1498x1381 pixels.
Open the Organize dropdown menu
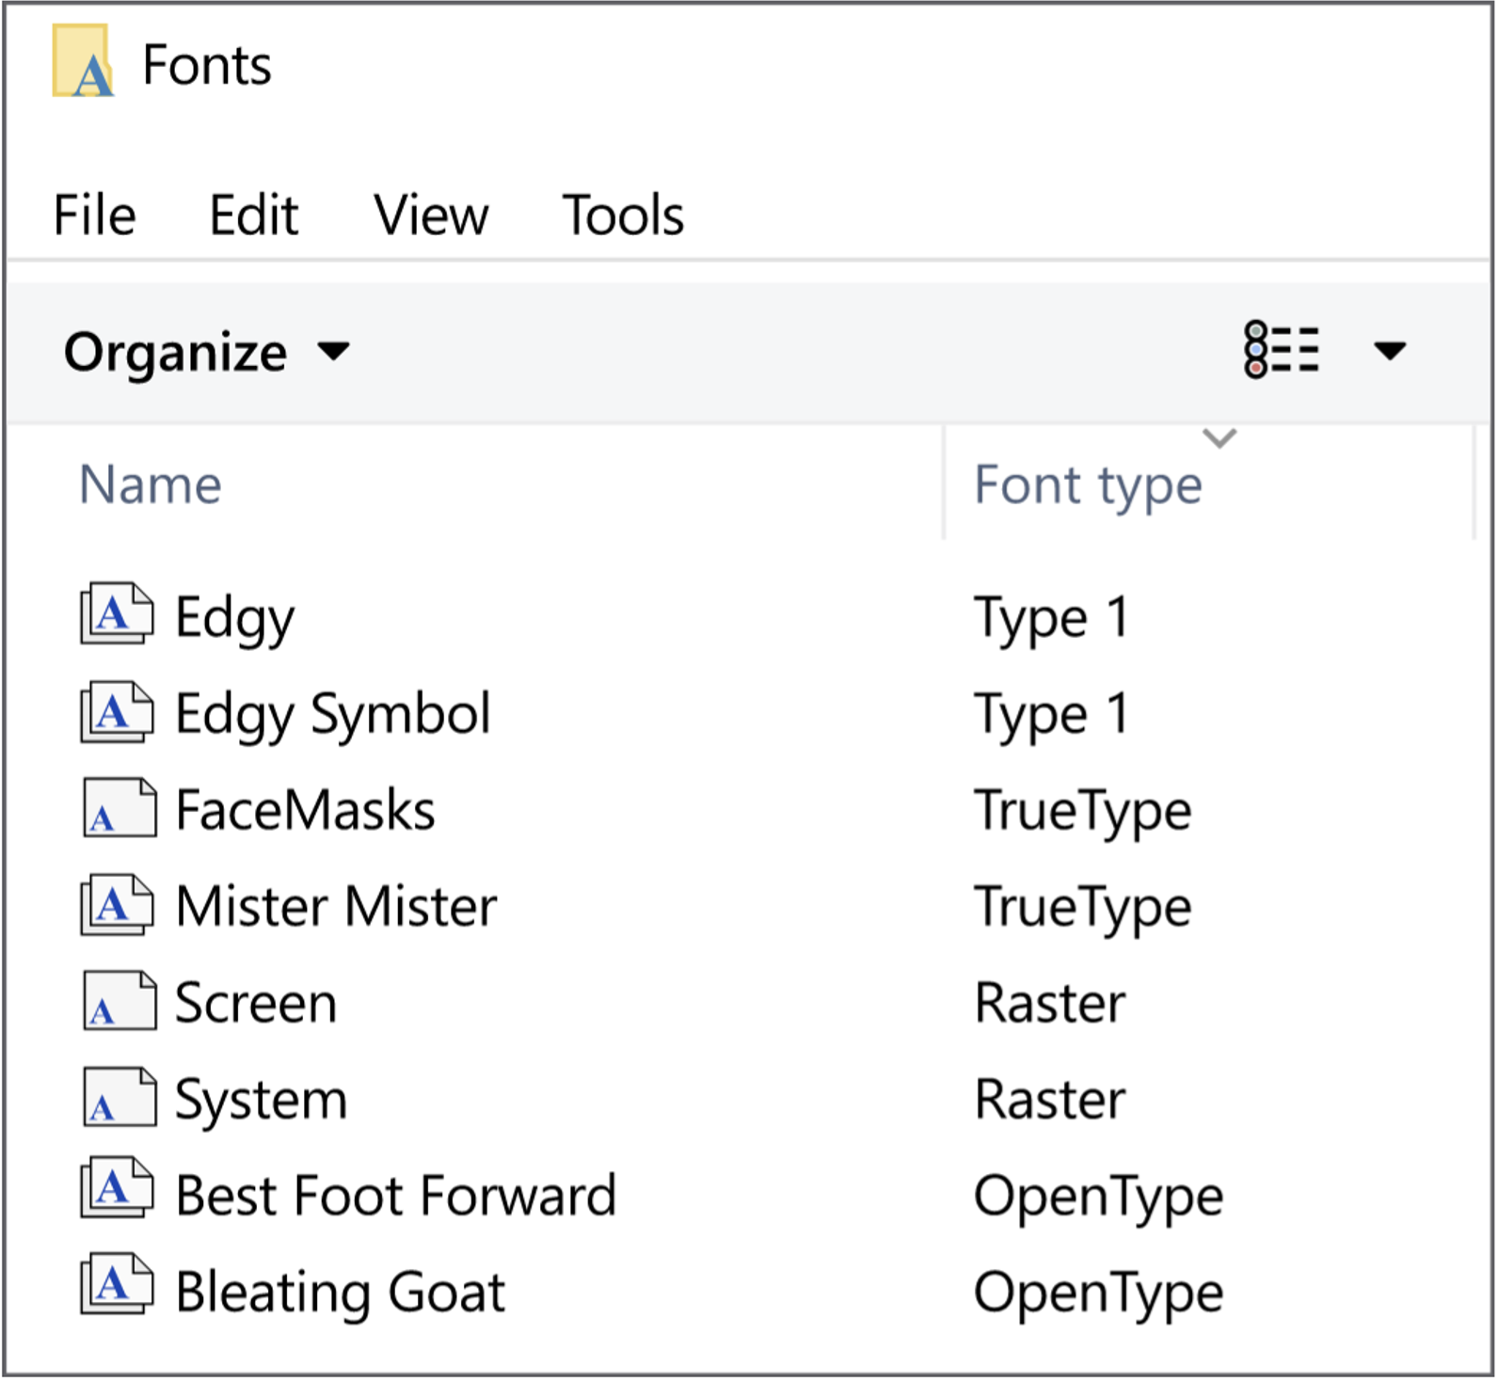[x=206, y=353]
